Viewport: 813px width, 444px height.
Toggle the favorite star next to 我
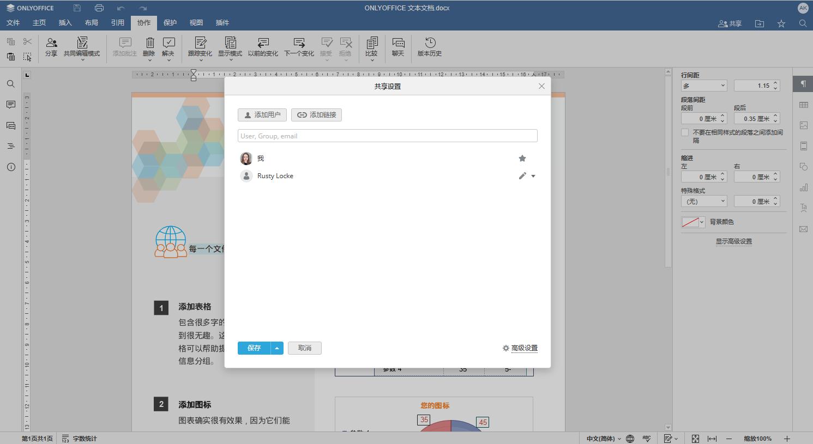tap(522, 158)
